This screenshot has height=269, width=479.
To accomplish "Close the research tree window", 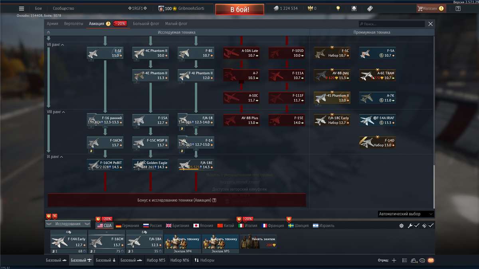I will pyautogui.click(x=430, y=24).
